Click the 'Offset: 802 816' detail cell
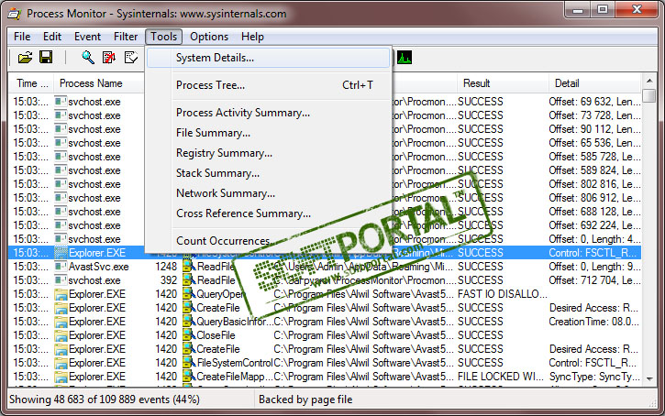 594,184
